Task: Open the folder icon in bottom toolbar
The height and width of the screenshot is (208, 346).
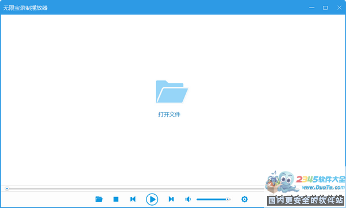Action: (99, 199)
